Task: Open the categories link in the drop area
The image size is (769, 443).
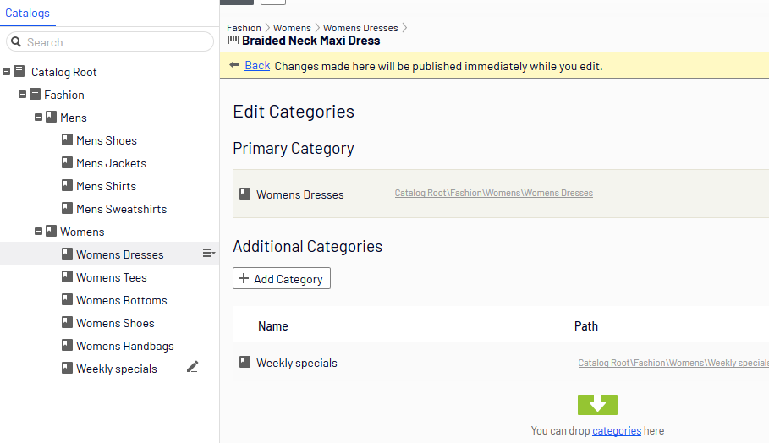Action: point(617,431)
